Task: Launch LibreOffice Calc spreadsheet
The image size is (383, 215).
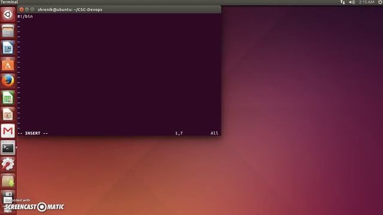Action: pyautogui.click(x=8, y=98)
